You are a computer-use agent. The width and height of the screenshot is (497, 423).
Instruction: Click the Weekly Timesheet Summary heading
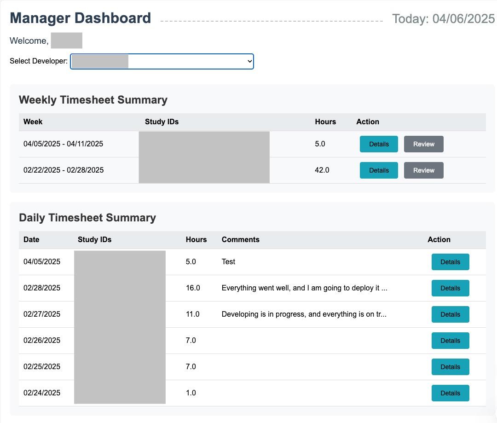coord(93,100)
